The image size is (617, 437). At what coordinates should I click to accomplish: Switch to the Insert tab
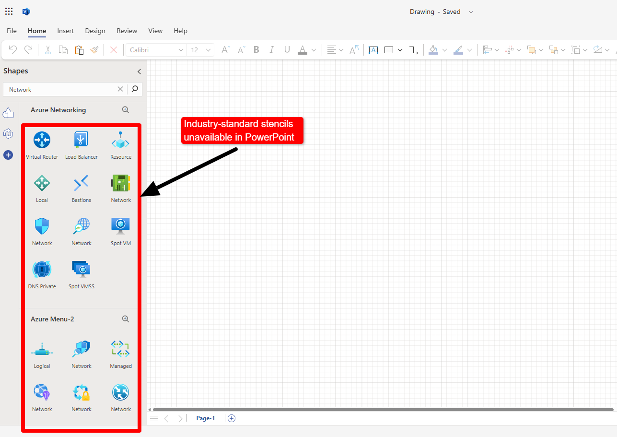(x=66, y=31)
